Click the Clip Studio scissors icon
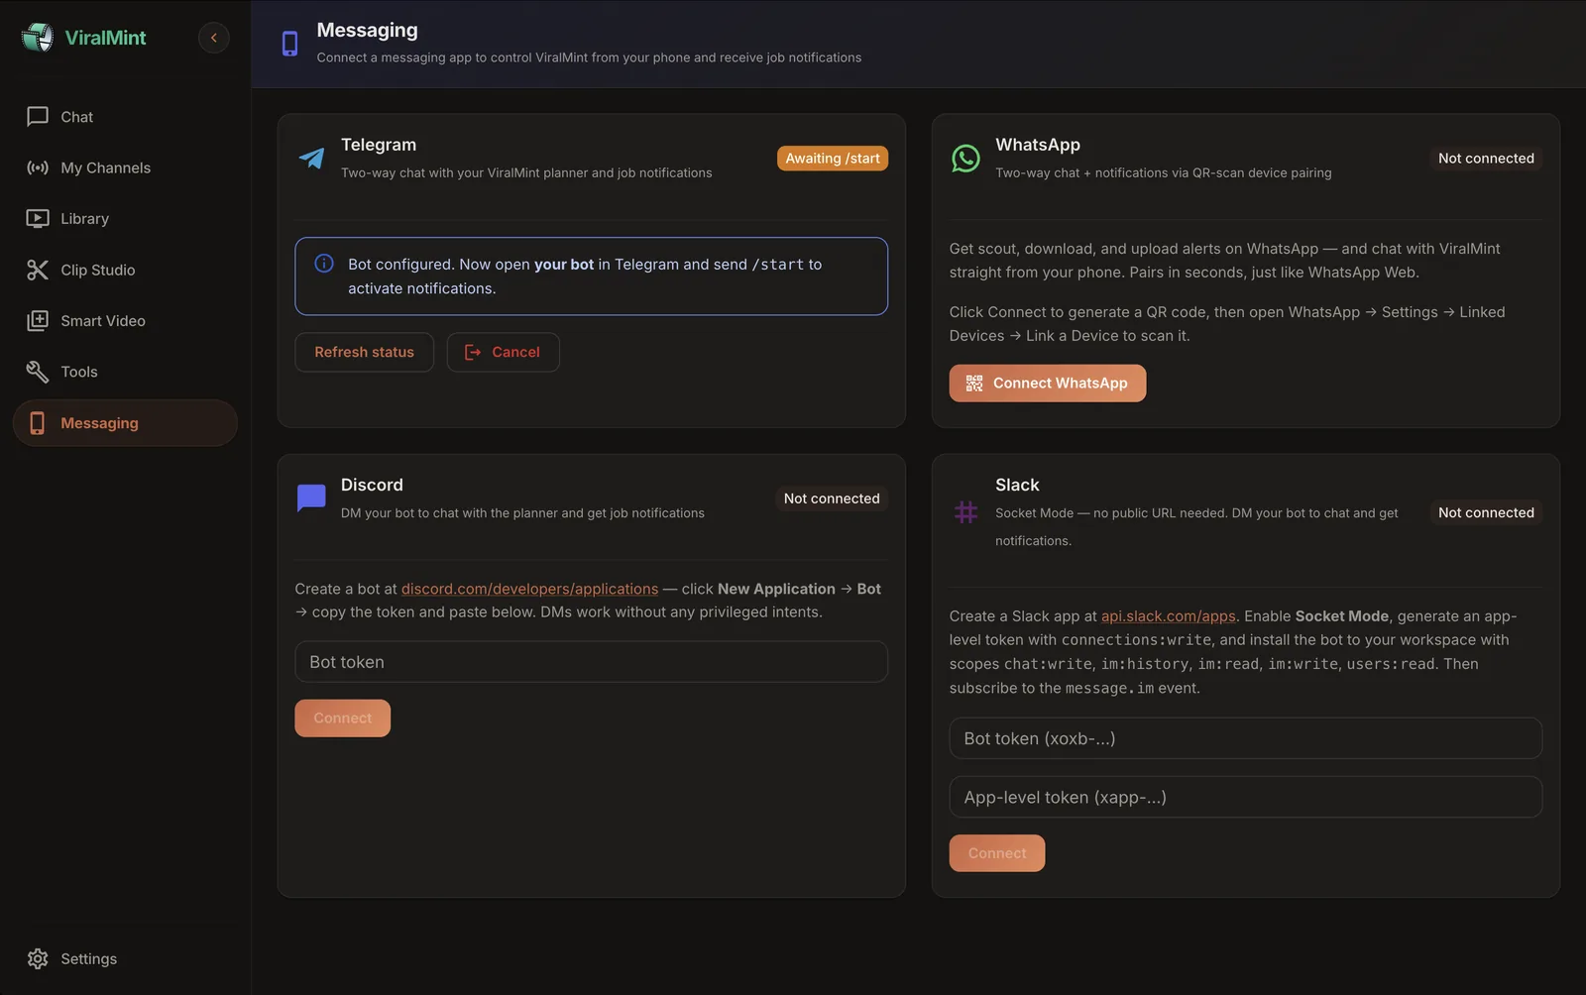1586x995 pixels. (x=38, y=270)
